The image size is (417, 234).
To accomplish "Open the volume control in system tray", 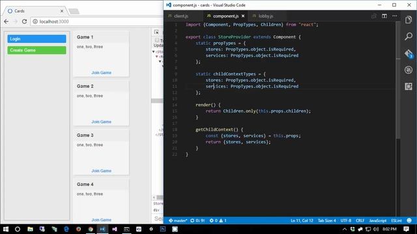I will [x=376, y=229].
